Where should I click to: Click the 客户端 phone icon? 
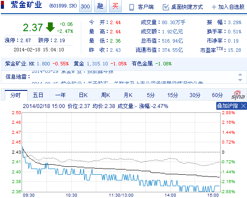131,7
